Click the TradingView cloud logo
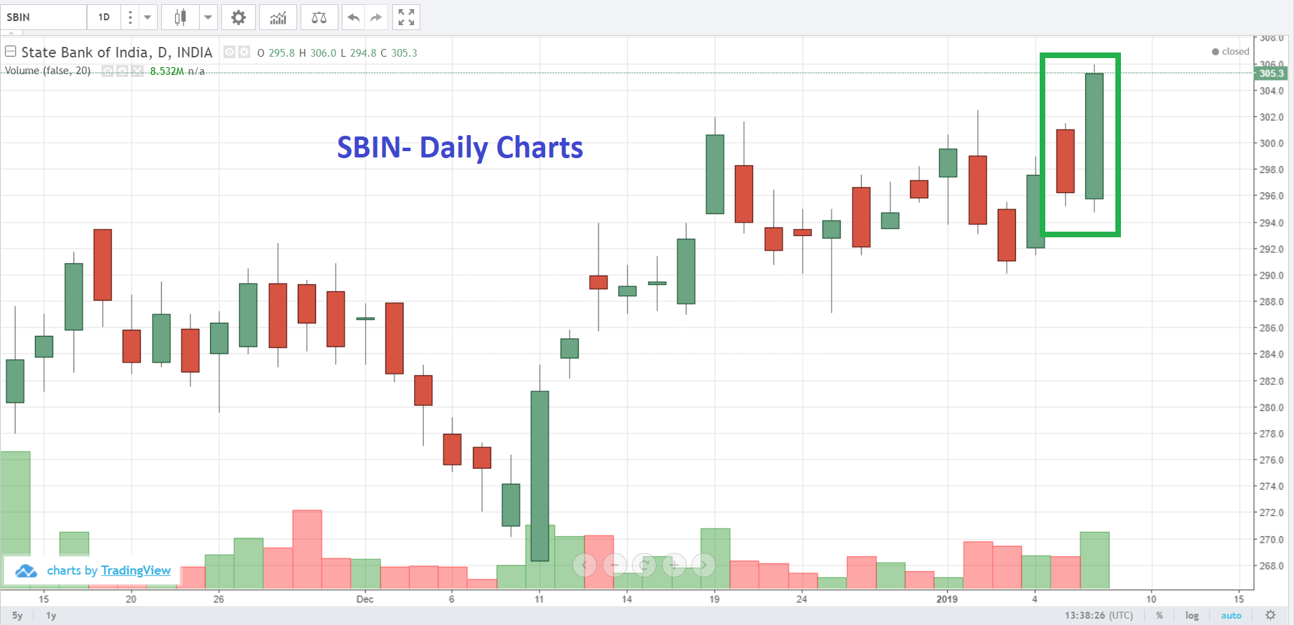The image size is (1294, 625). pyautogui.click(x=26, y=570)
